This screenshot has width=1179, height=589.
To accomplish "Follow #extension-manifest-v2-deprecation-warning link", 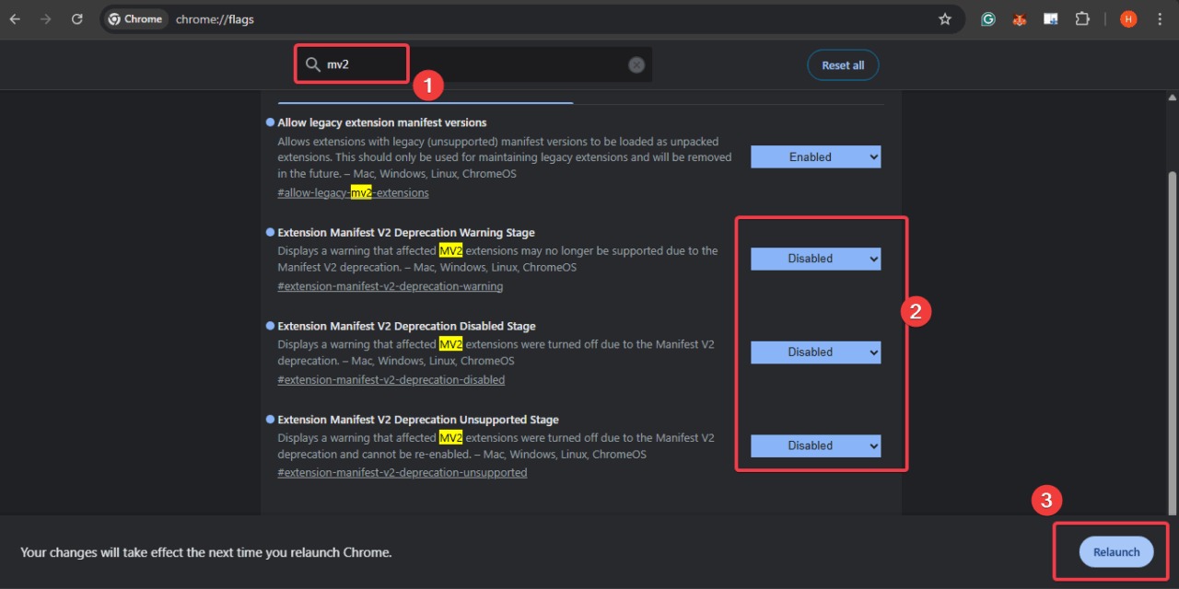I will pyautogui.click(x=390, y=286).
